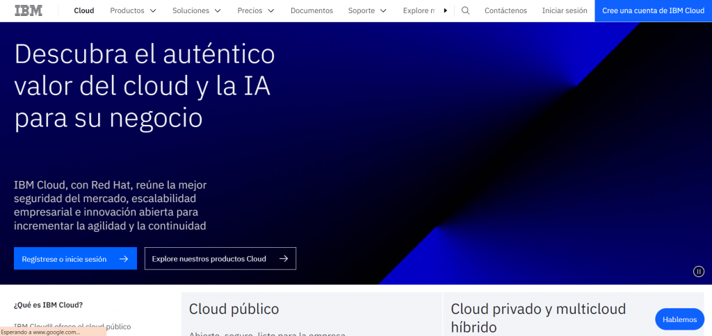
Task: Click Iniciar sesión
Action: coord(565,10)
